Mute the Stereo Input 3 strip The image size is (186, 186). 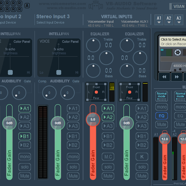click(73, 176)
